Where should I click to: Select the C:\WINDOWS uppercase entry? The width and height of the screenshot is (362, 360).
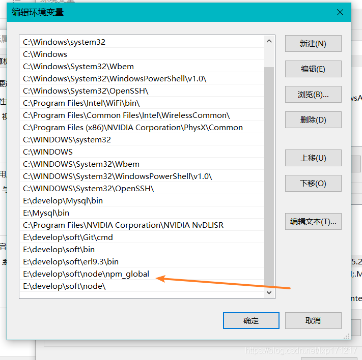tap(142, 152)
